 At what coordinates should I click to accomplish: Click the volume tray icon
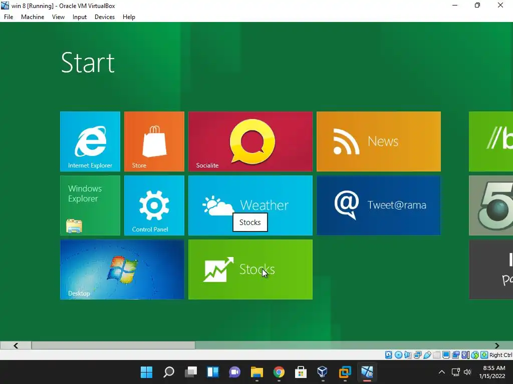[467, 372]
